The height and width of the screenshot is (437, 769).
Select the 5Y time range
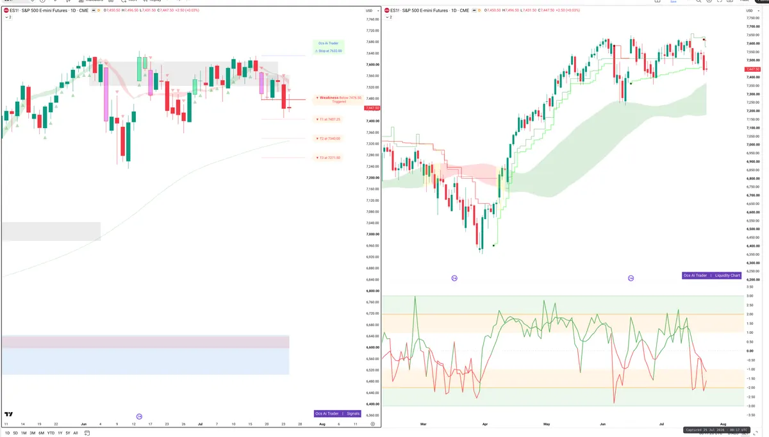click(x=68, y=433)
